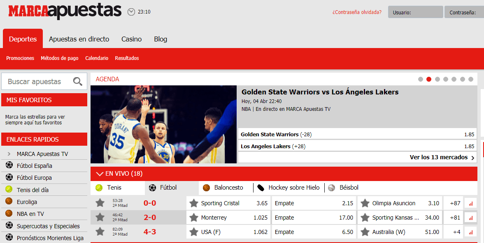The width and height of the screenshot is (484, 243).
Task: Expand MARCA Apuestas TV arrow
Action: pos(9,154)
